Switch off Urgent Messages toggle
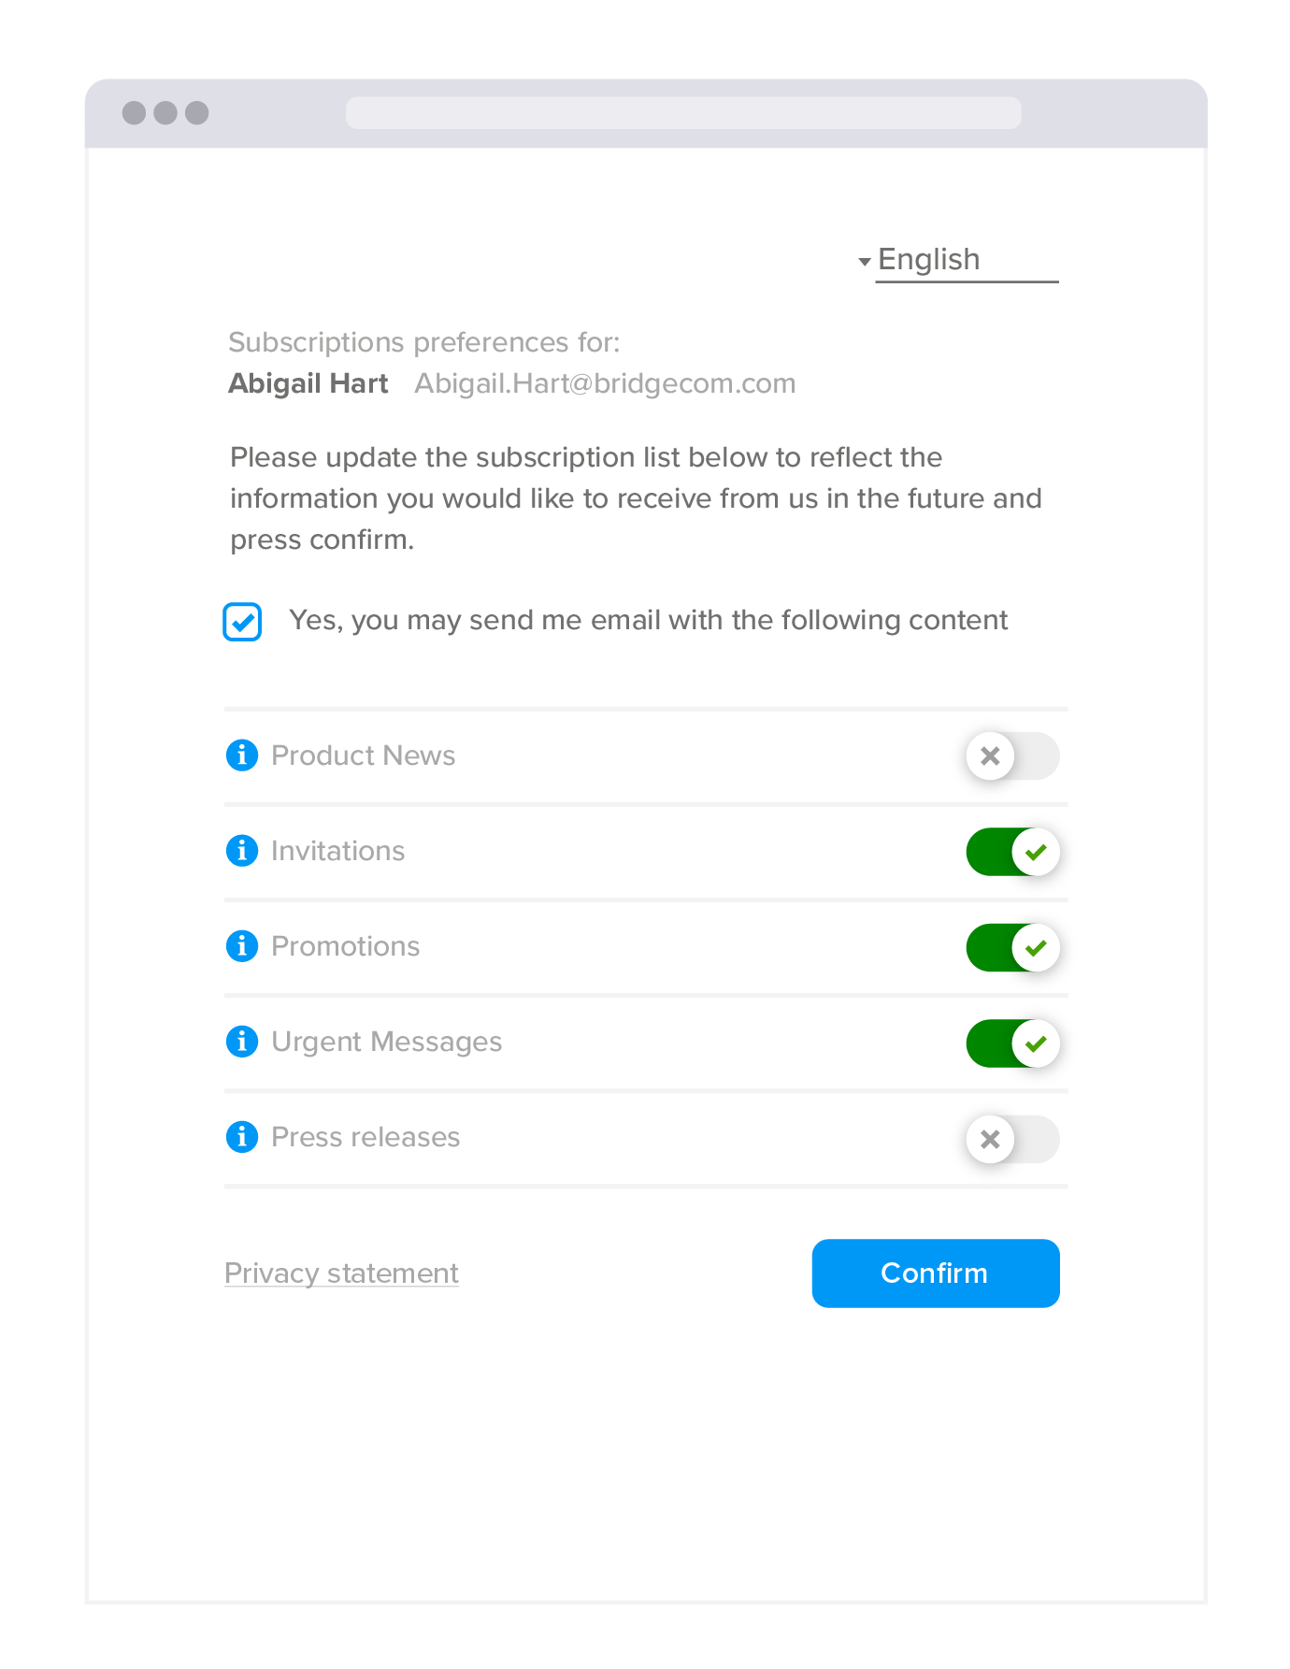Viewport: 1290px width, 1669px height. pos(1012,1043)
